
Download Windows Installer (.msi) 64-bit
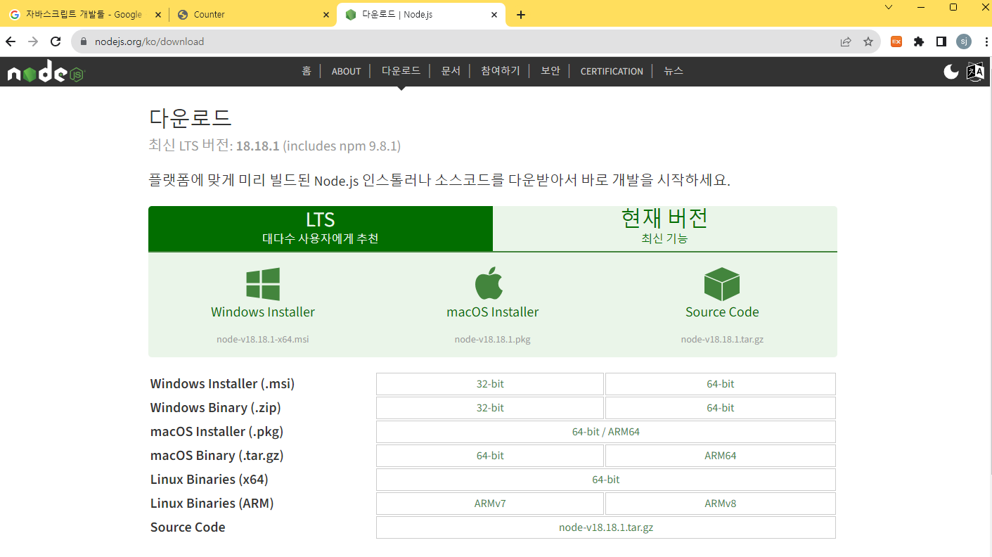point(721,384)
